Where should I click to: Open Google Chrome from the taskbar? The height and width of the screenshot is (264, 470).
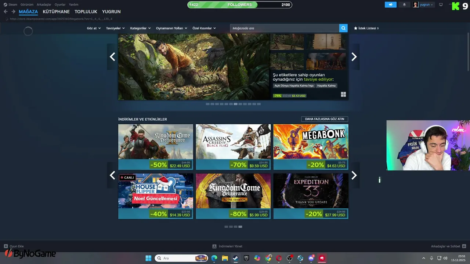tap(268, 258)
